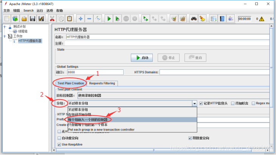Switch to Requests Filtering tab
Screen dimensions: 276x155
pos(102,83)
